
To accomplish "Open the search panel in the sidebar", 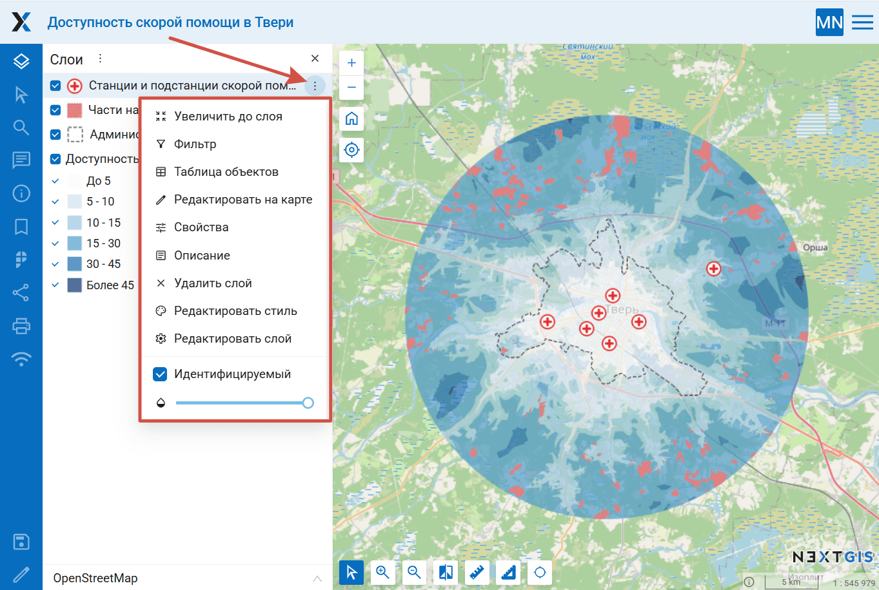I will point(21,128).
